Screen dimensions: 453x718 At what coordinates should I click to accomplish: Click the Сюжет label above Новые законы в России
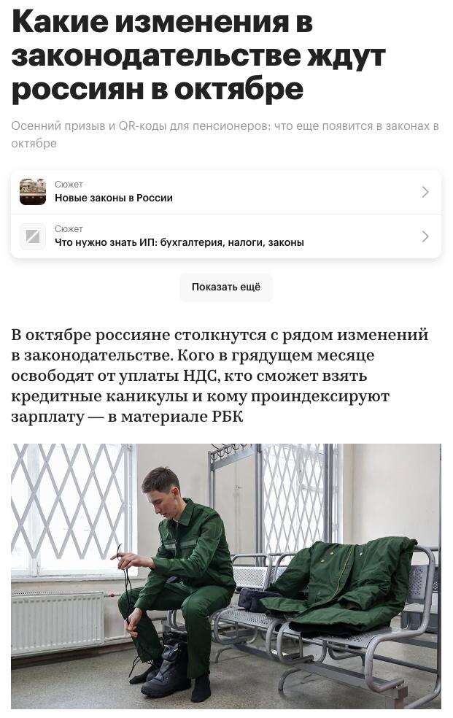pyautogui.click(x=69, y=185)
